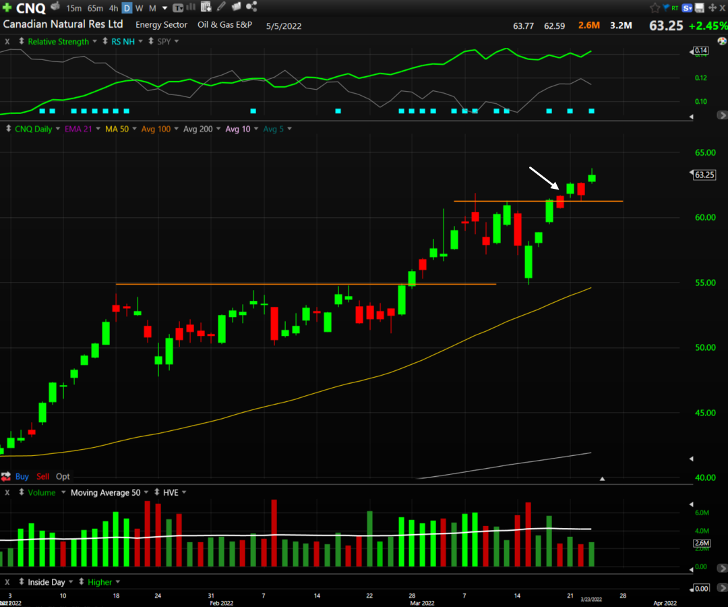
Task: Open the EMA 21 settings dropdown
Action: 98,129
